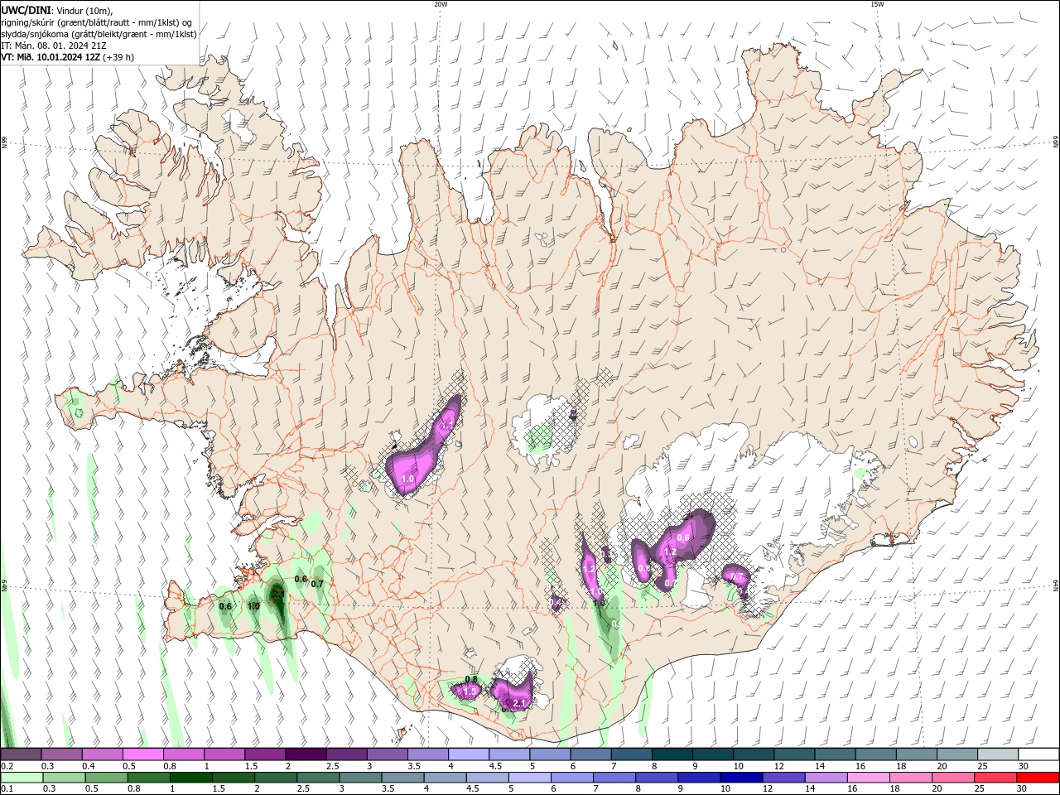Click the 15W longitude label
The image size is (1060, 795).
click(877, 4)
